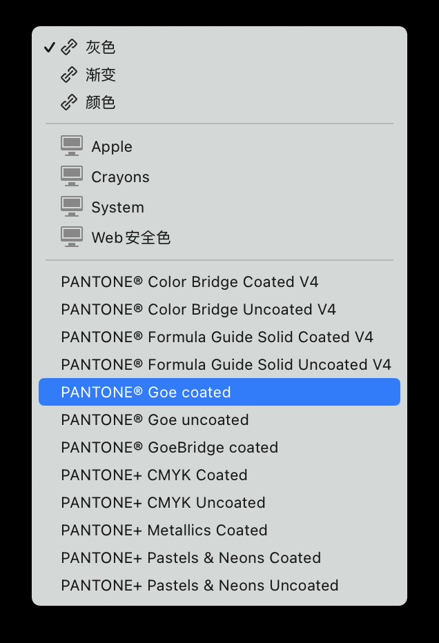Choose PANTONE Color Bridge Coated V4
Screen dimensions: 439x643
pyautogui.click(x=189, y=282)
